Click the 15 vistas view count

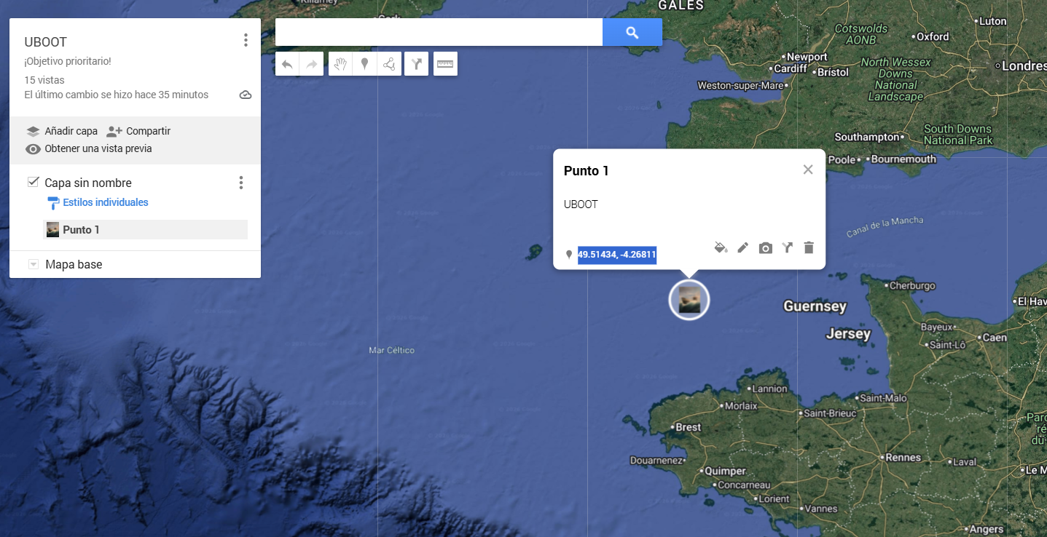tap(44, 80)
